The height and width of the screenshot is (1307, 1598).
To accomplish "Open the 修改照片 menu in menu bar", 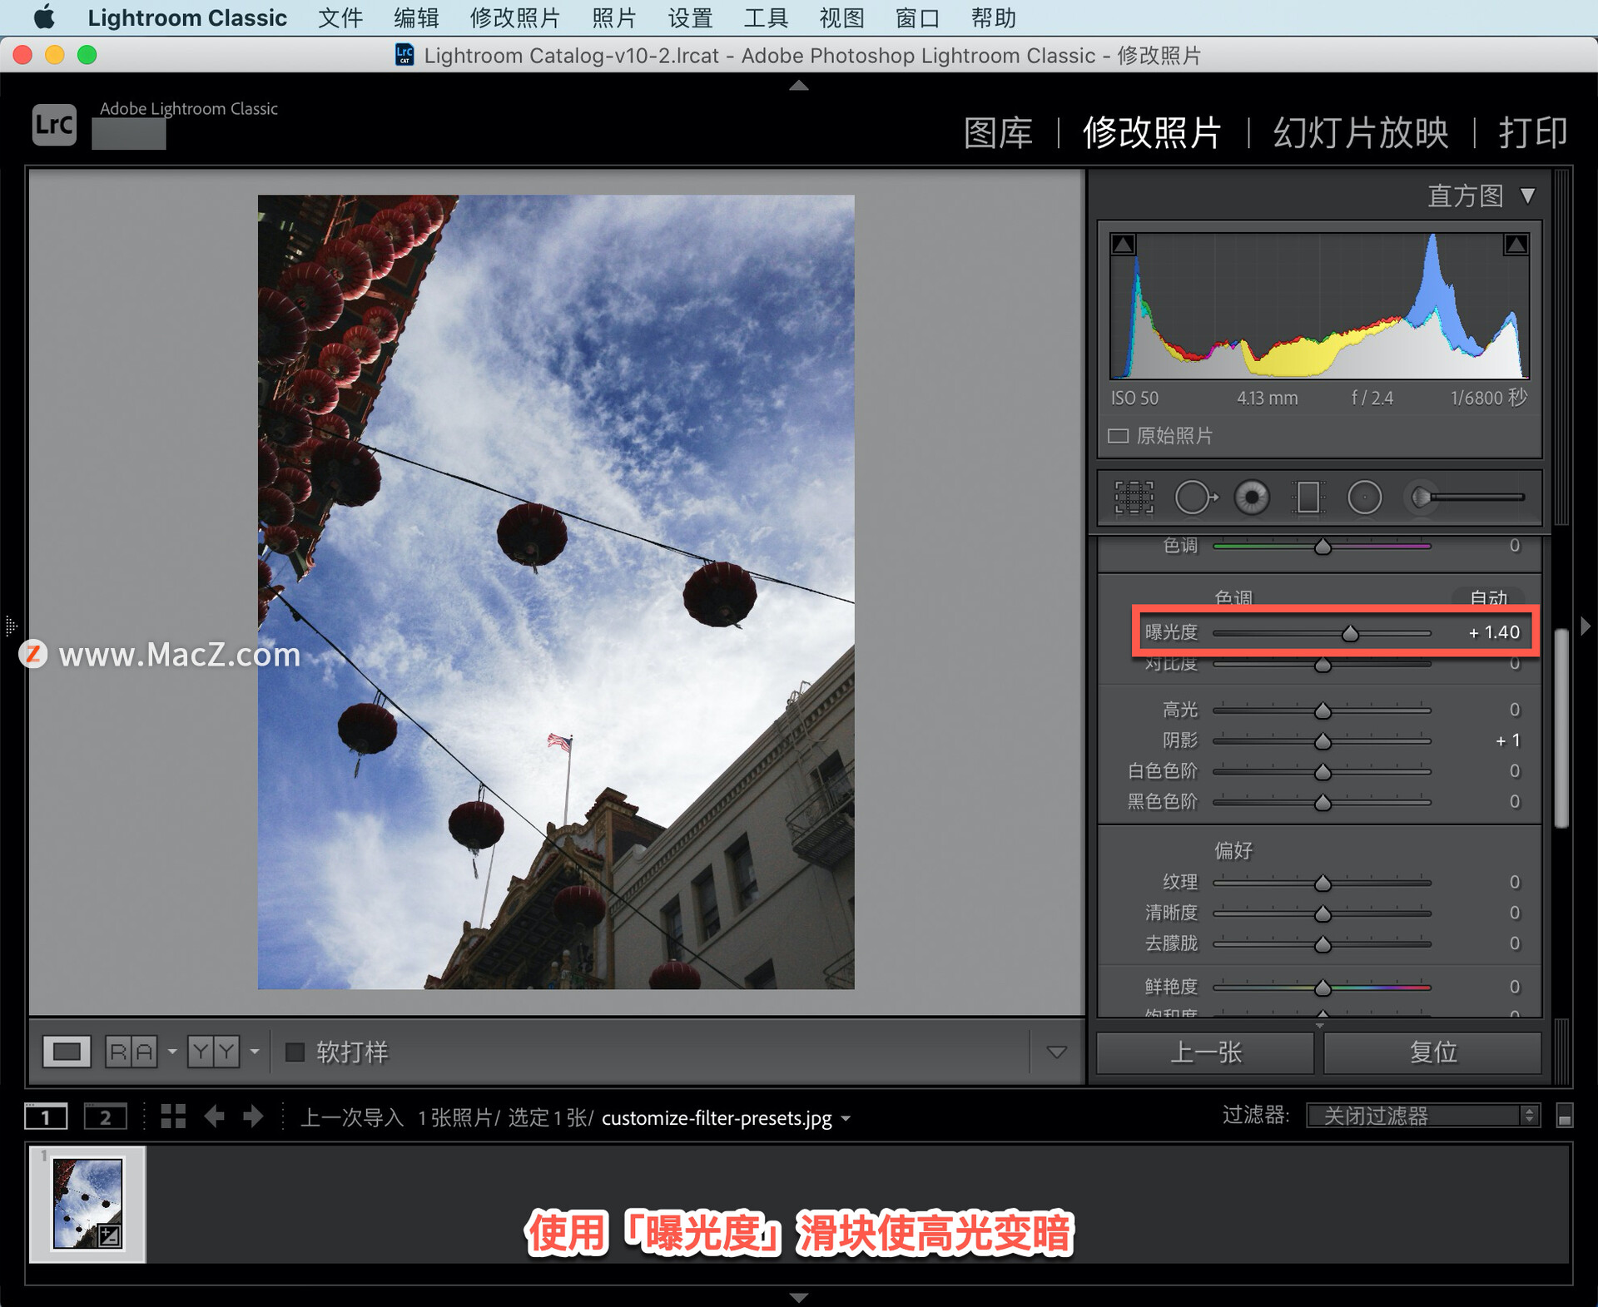I will pos(514,17).
